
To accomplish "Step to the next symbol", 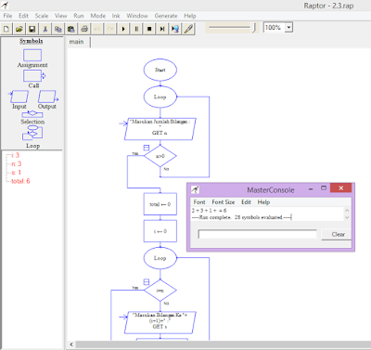I will pyautogui.click(x=162, y=29).
